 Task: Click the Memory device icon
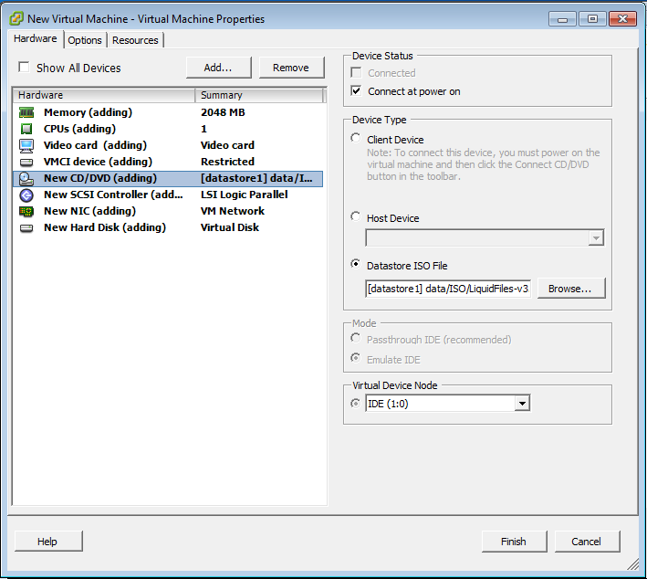(26, 112)
